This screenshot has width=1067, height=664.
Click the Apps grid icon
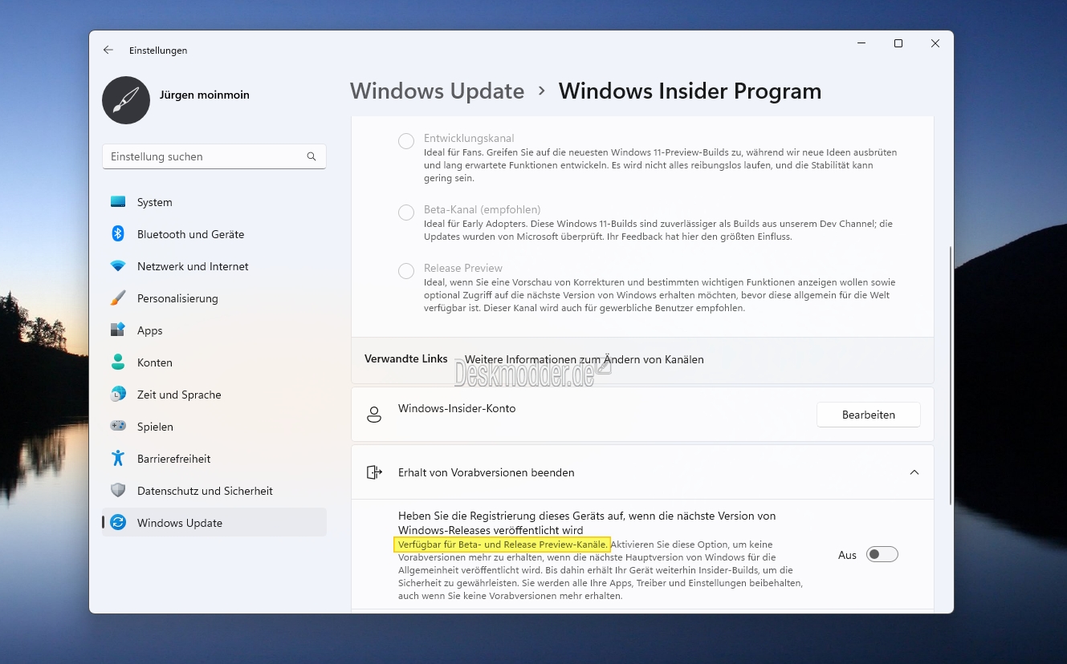point(118,330)
